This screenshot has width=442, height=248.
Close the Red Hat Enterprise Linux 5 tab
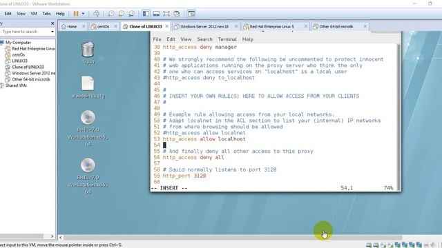coord(306,26)
